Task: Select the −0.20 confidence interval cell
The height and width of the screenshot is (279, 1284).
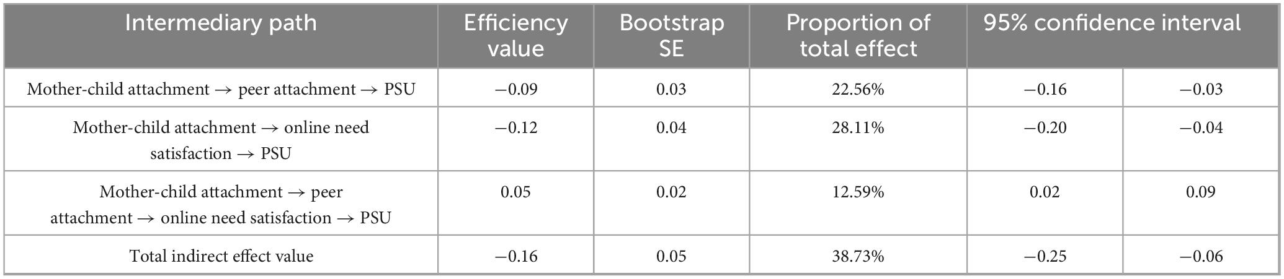Action: pyautogui.click(x=1045, y=128)
